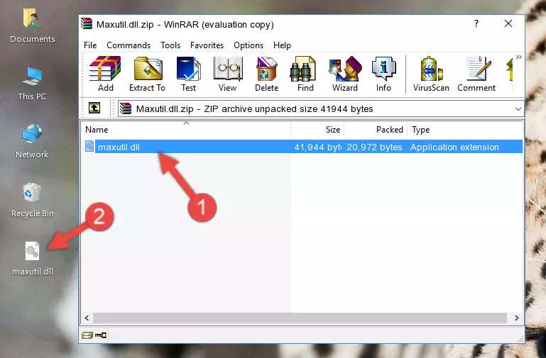Image resolution: width=546 pixels, height=358 pixels.
Task: Open the Favorites menu
Action: 207,45
